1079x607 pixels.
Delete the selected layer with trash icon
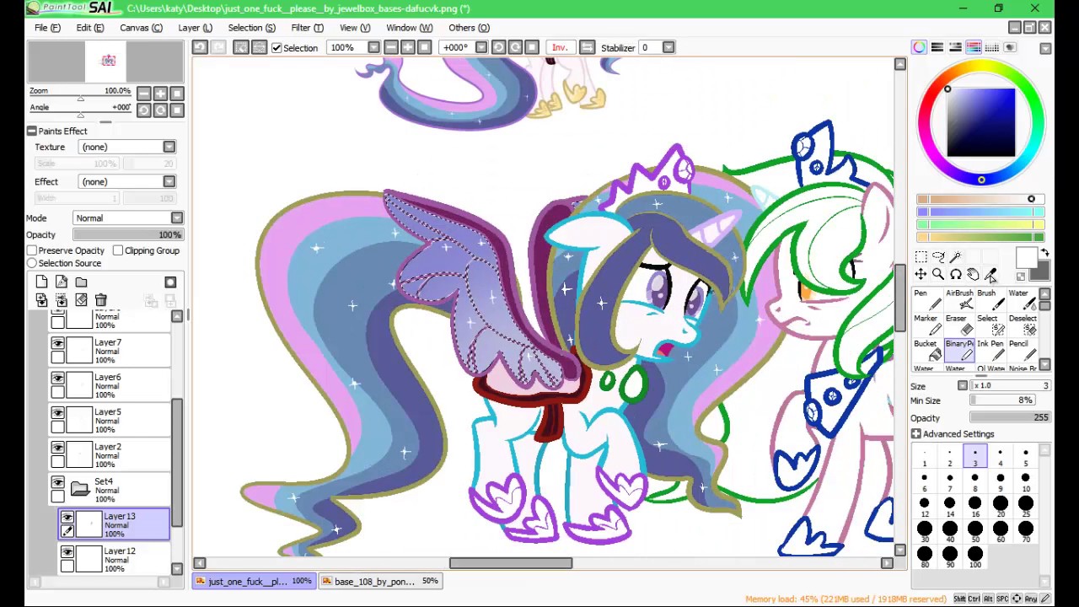click(101, 300)
